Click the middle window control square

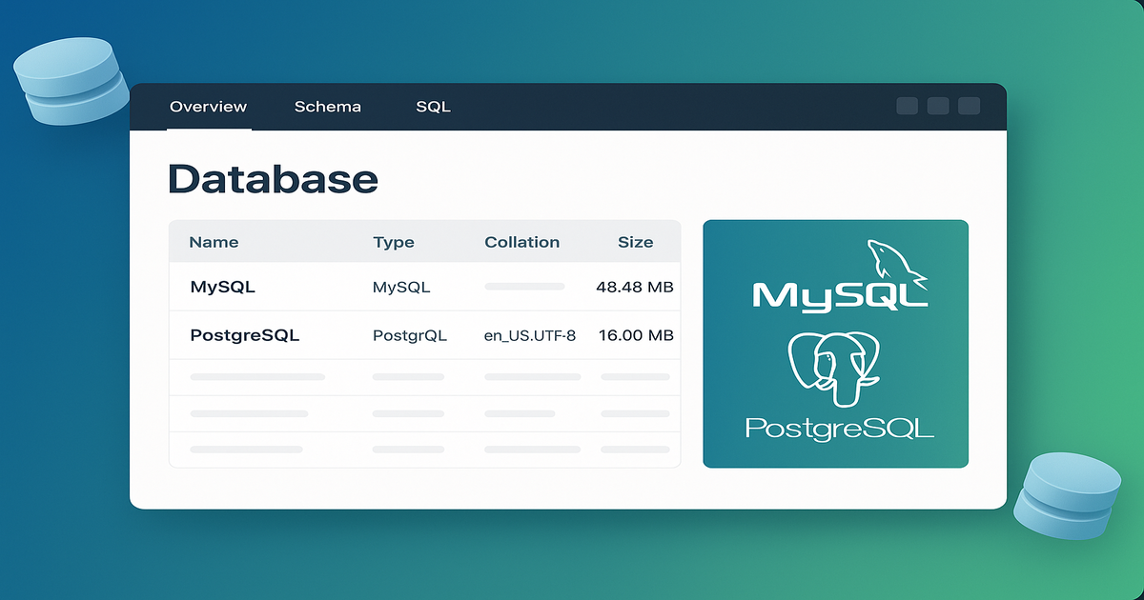tap(938, 106)
